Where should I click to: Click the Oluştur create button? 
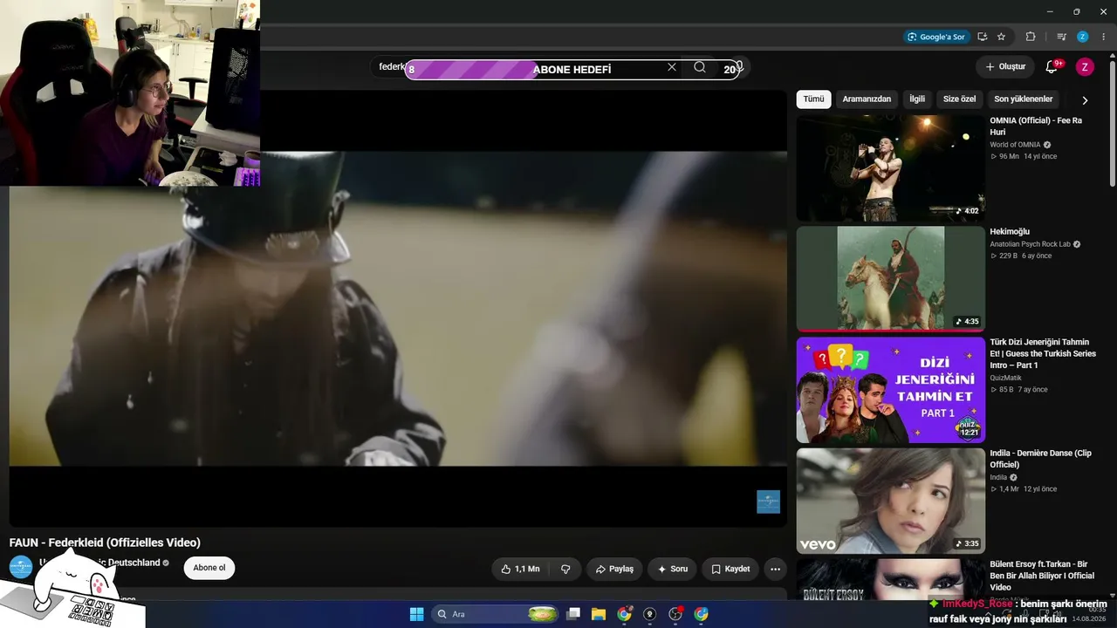[x=1005, y=67]
